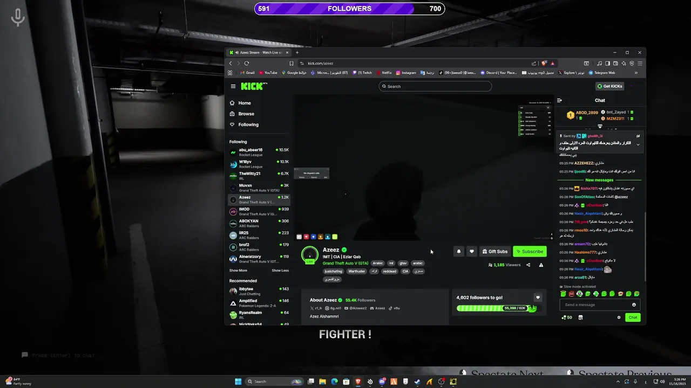Click the green Subscribe button

click(530, 251)
